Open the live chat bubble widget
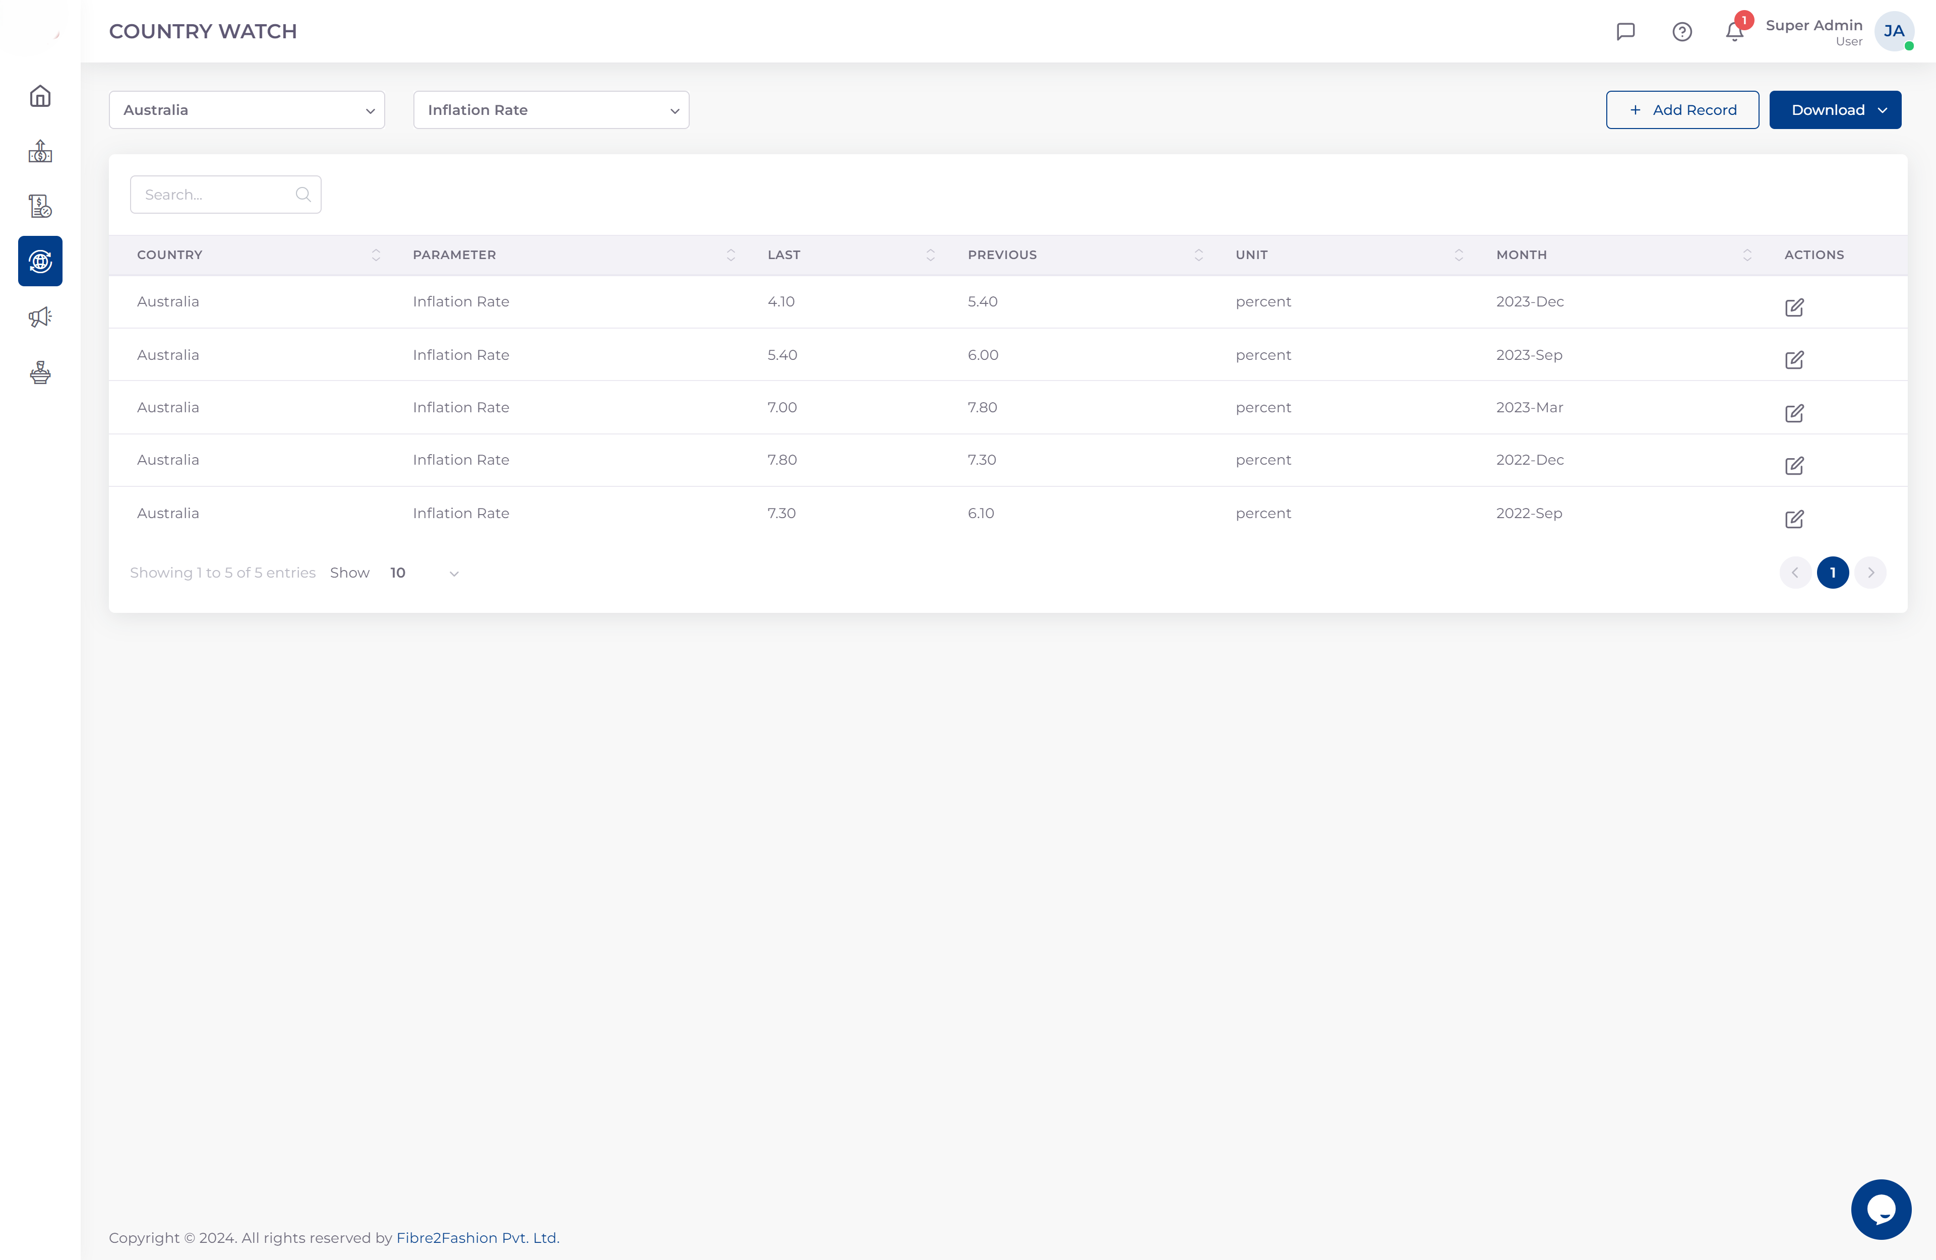The width and height of the screenshot is (1936, 1260). [1881, 1209]
